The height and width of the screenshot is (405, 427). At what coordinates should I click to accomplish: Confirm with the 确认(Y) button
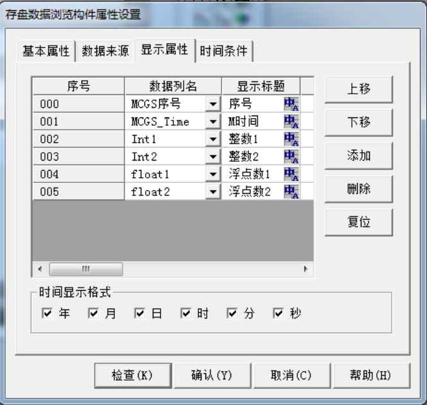213,375
